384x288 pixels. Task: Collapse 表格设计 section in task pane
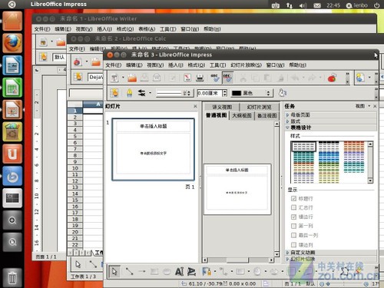coord(331,127)
